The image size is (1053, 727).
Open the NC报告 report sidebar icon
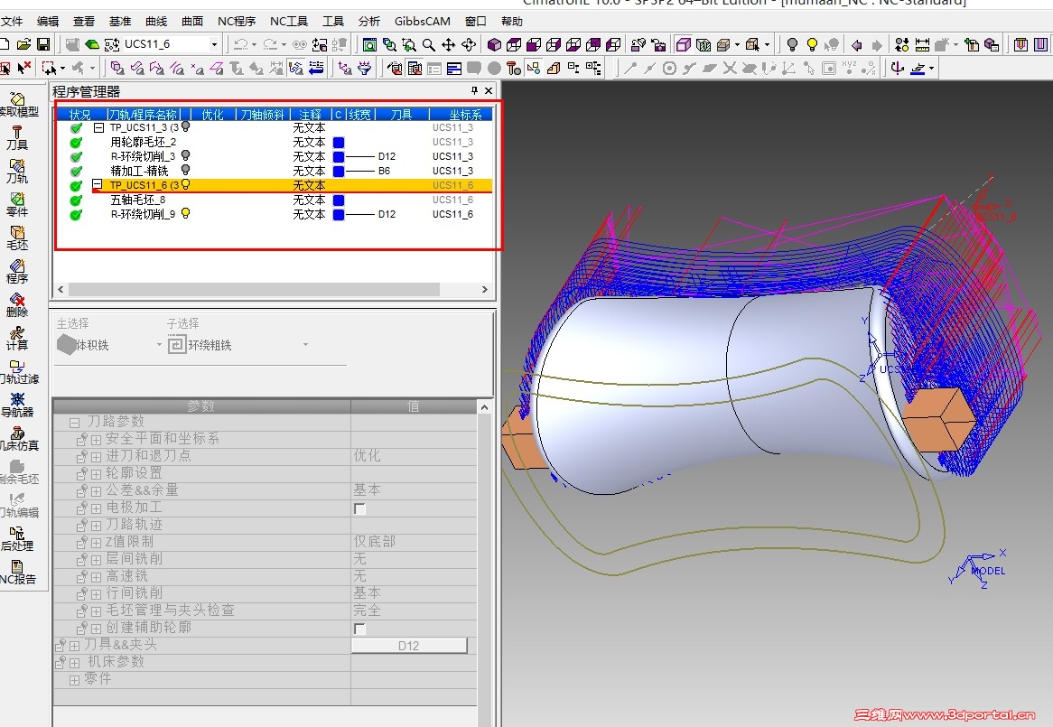17,573
